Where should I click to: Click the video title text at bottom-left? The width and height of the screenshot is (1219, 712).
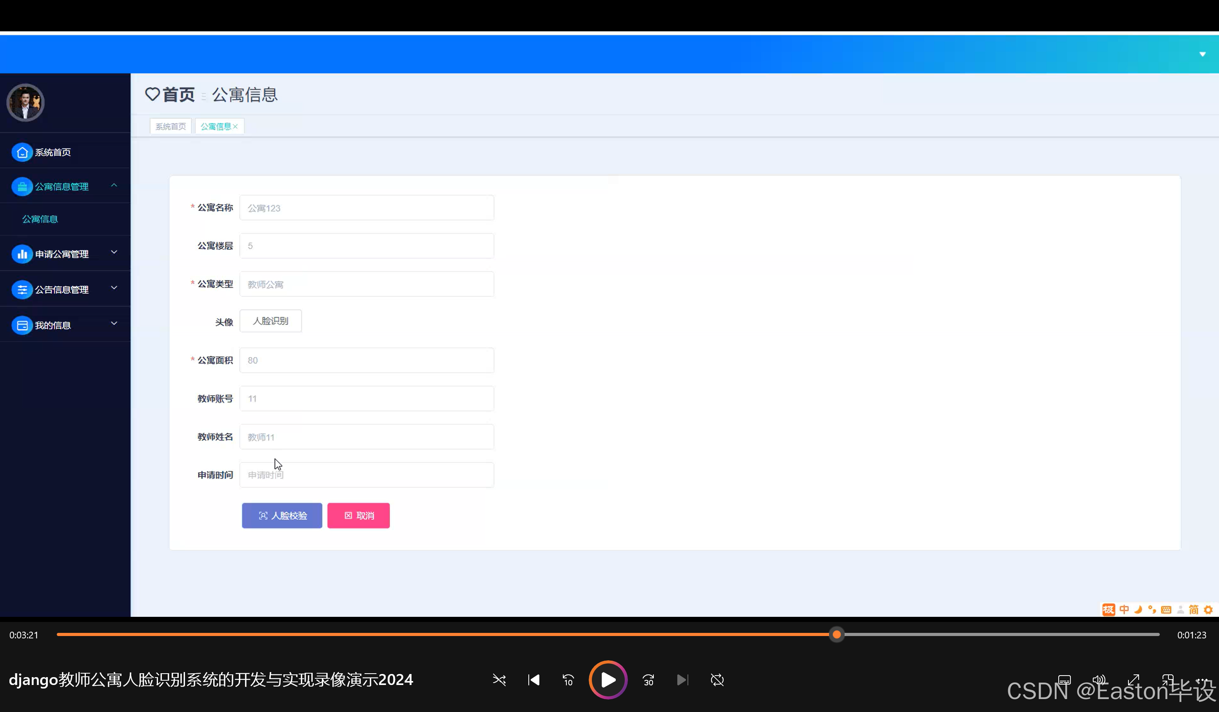click(211, 679)
